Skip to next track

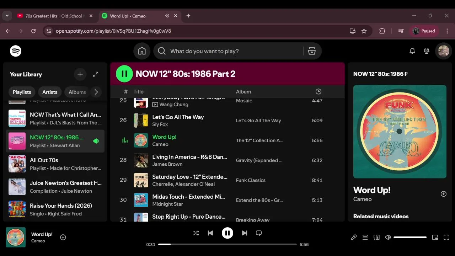tap(245, 233)
